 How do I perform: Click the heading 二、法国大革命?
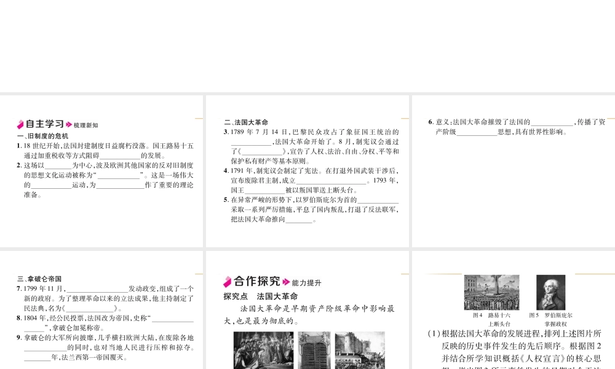tap(246, 122)
